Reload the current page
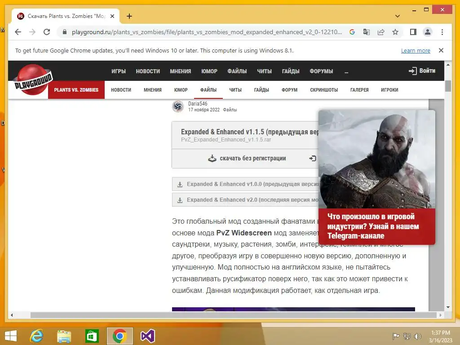This screenshot has width=460, height=345. coord(47,32)
